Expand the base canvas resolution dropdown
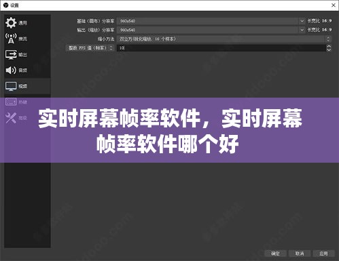 pyautogui.click(x=302, y=21)
